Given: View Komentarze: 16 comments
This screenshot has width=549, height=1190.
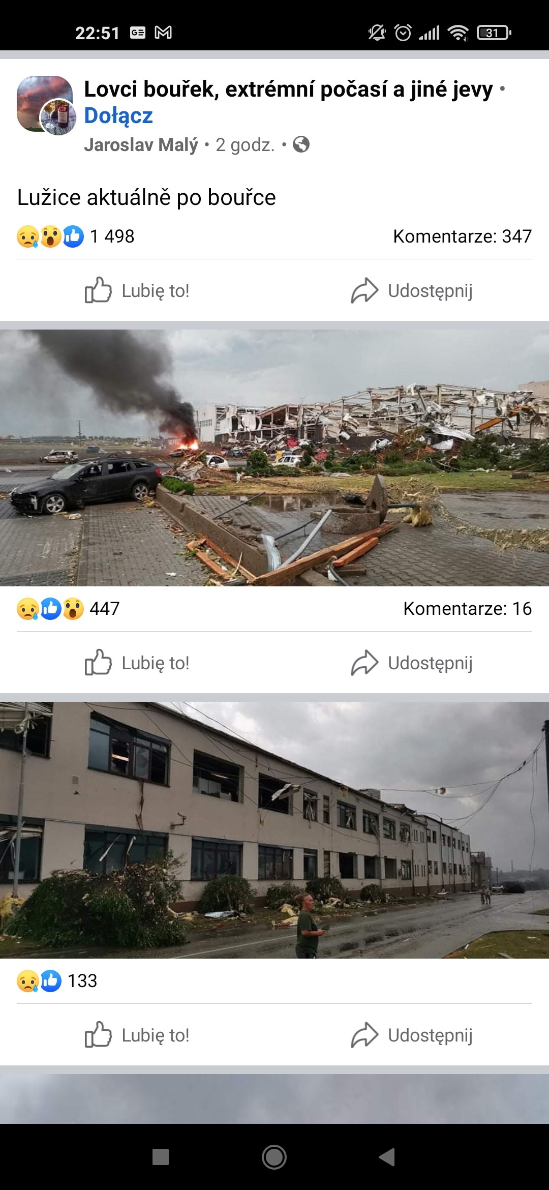Looking at the screenshot, I should (x=467, y=609).
